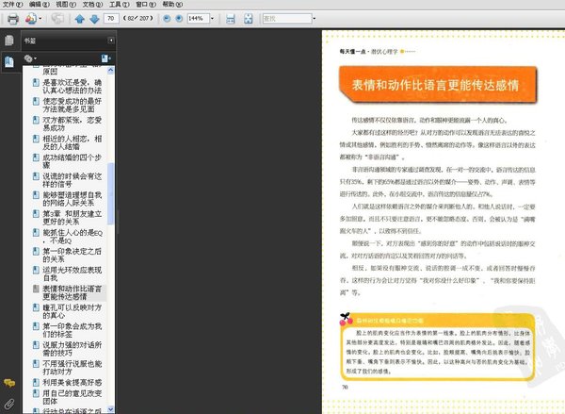Open the 文档 menu
Screen dimensions: 565x414
92,5
